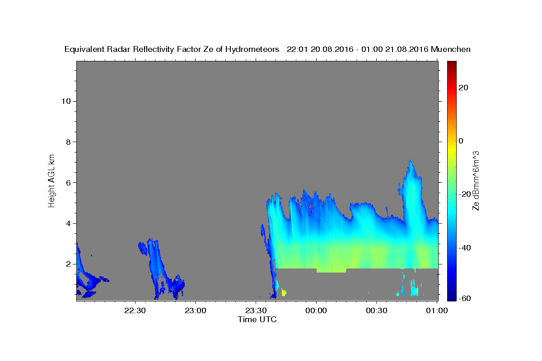
Task: Click the height tick label '2'
Action: click(x=68, y=264)
